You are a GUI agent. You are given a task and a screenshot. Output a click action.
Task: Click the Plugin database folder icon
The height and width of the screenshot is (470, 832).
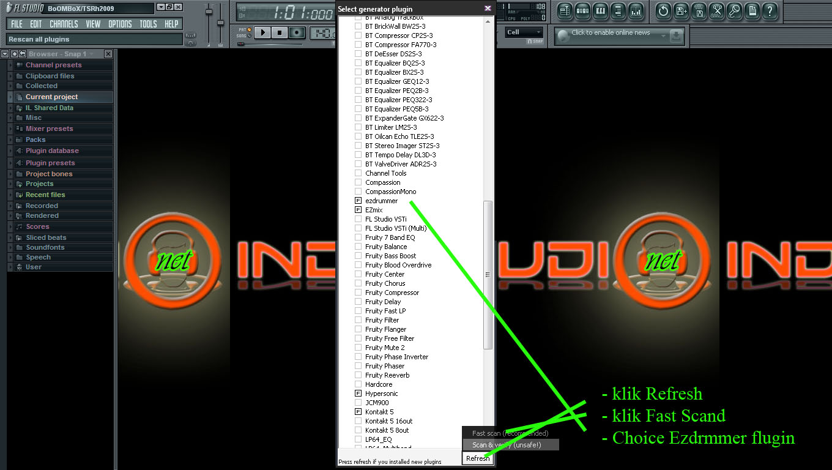point(20,151)
